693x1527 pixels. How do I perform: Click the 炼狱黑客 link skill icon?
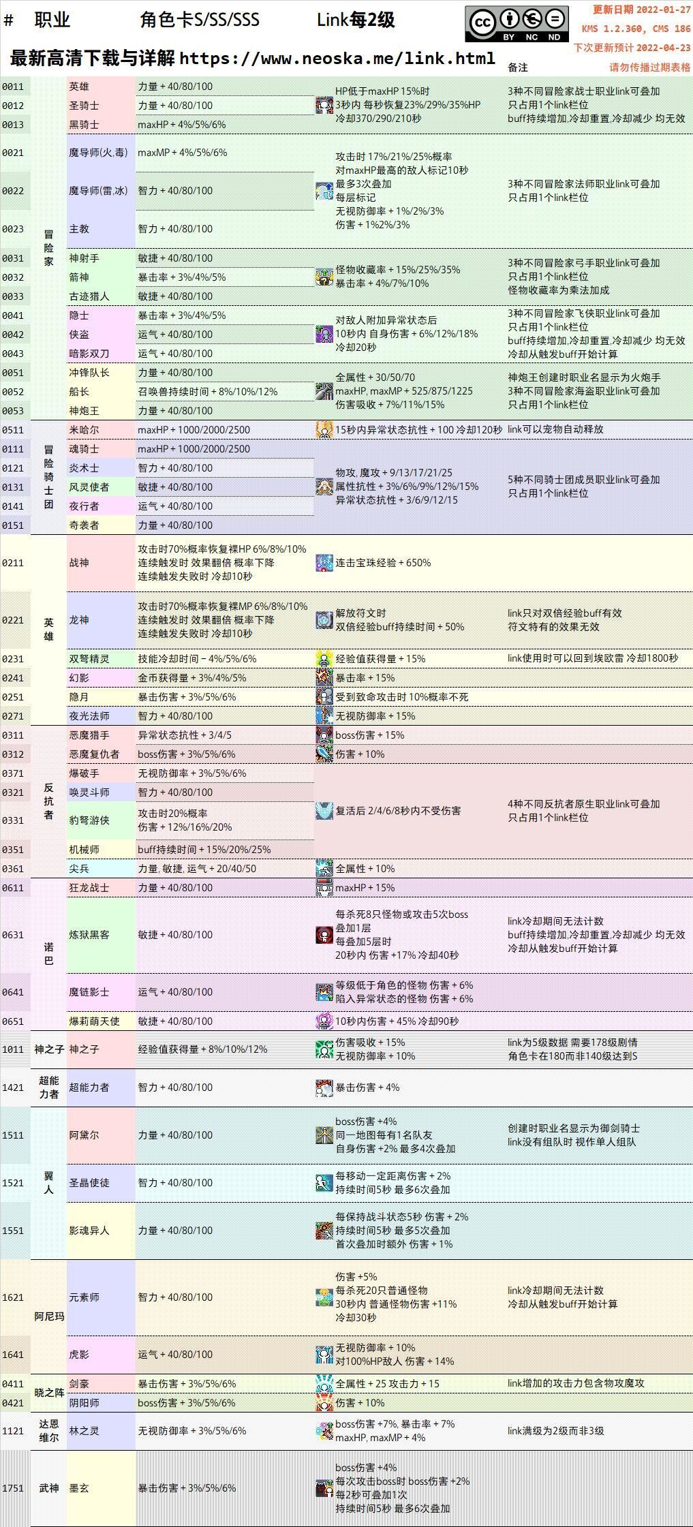point(324,935)
